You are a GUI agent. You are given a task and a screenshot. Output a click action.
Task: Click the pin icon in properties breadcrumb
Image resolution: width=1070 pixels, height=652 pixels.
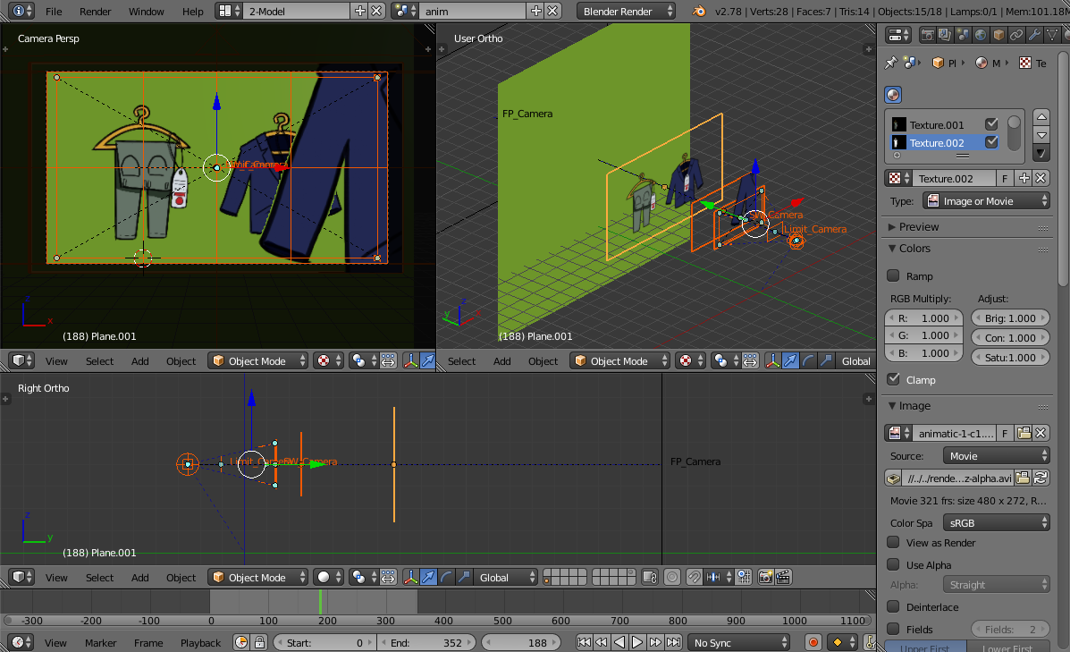click(x=891, y=63)
